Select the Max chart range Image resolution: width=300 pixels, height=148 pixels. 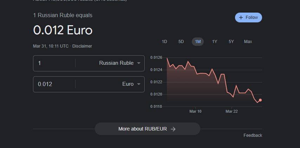tap(248, 42)
